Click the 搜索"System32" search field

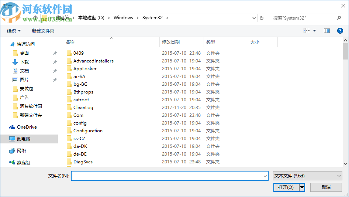pyautogui.click(x=306, y=18)
